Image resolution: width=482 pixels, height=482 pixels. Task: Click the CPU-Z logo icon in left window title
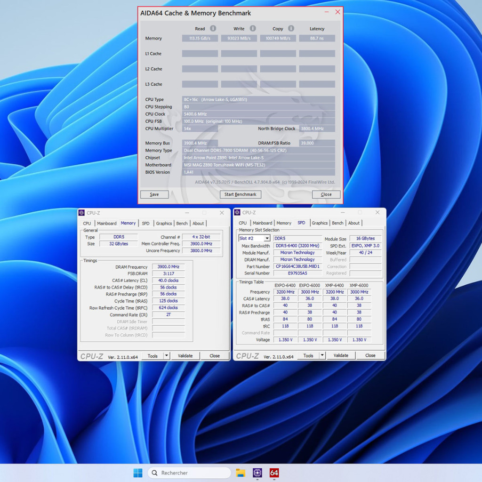click(81, 213)
